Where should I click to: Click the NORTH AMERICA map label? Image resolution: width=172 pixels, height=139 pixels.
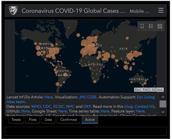point(46,46)
